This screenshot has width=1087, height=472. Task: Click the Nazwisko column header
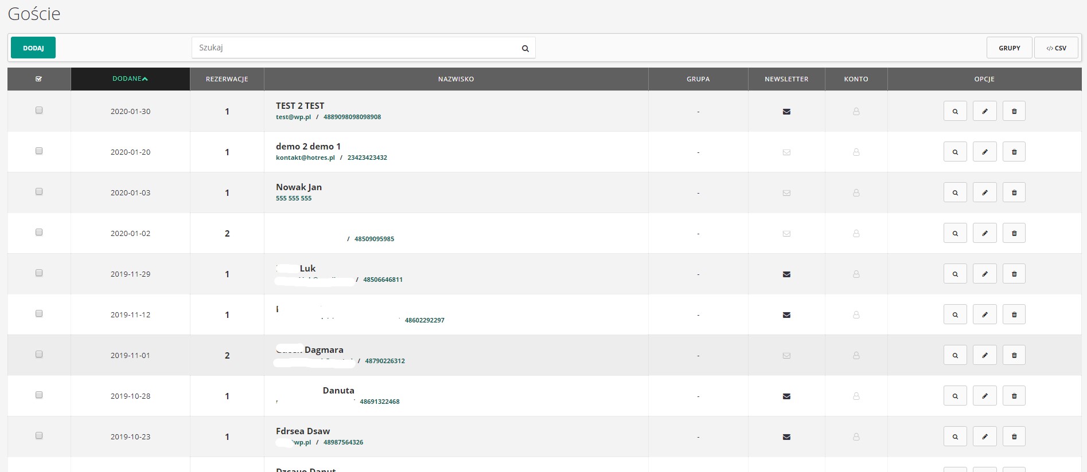point(455,79)
